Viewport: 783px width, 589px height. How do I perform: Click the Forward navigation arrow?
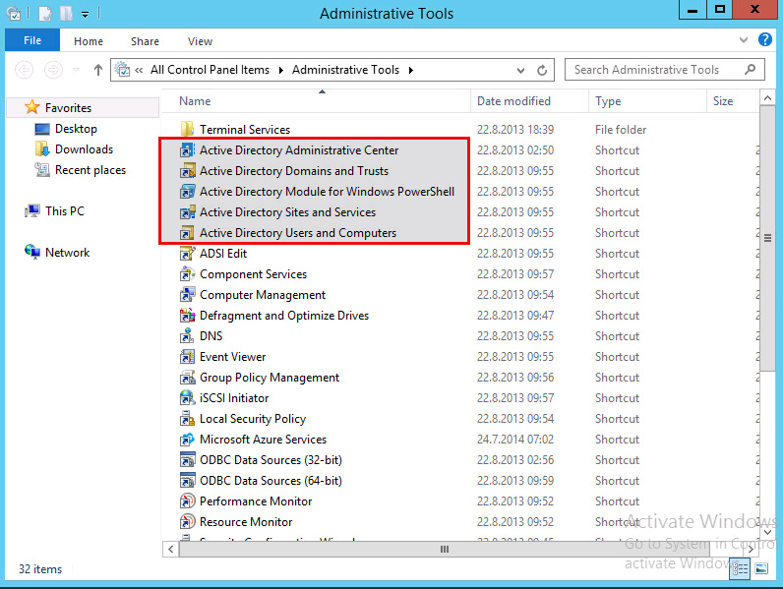[53, 70]
